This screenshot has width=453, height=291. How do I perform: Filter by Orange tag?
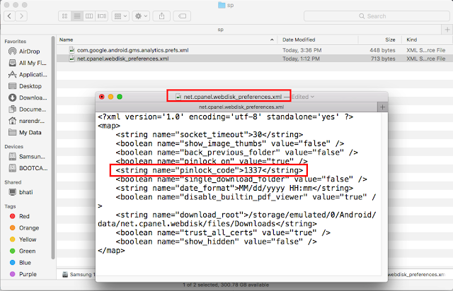24,228
